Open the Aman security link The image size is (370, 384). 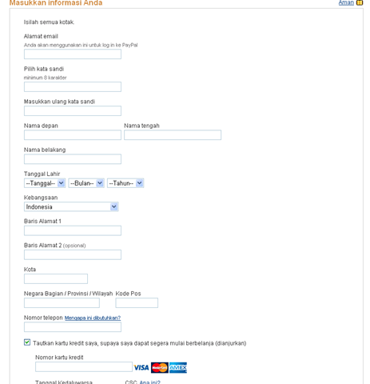click(x=346, y=2)
